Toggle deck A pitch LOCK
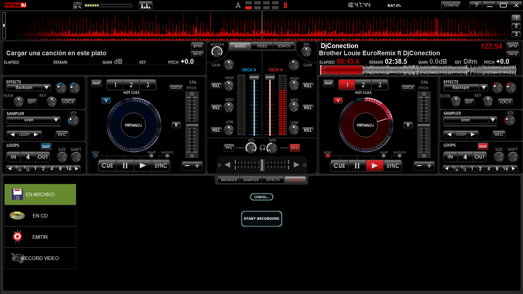This screenshot has width=523, height=294. tap(176, 88)
